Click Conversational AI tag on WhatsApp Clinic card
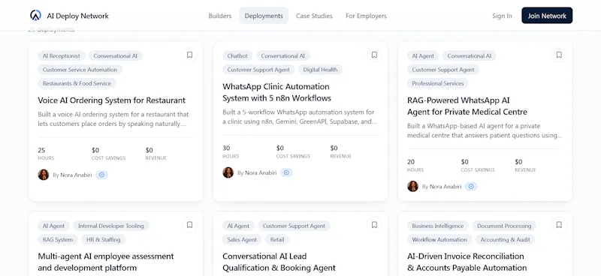 pyautogui.click(x=283, y=56)
